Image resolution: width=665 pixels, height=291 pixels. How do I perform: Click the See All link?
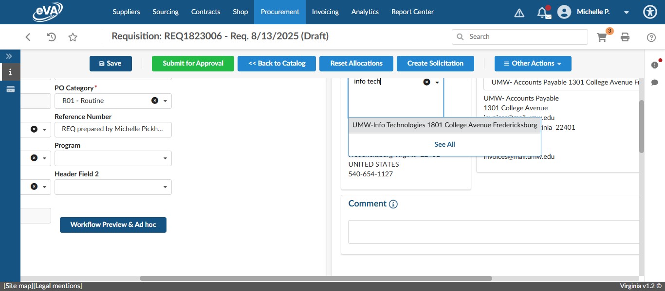pos(444,144)
